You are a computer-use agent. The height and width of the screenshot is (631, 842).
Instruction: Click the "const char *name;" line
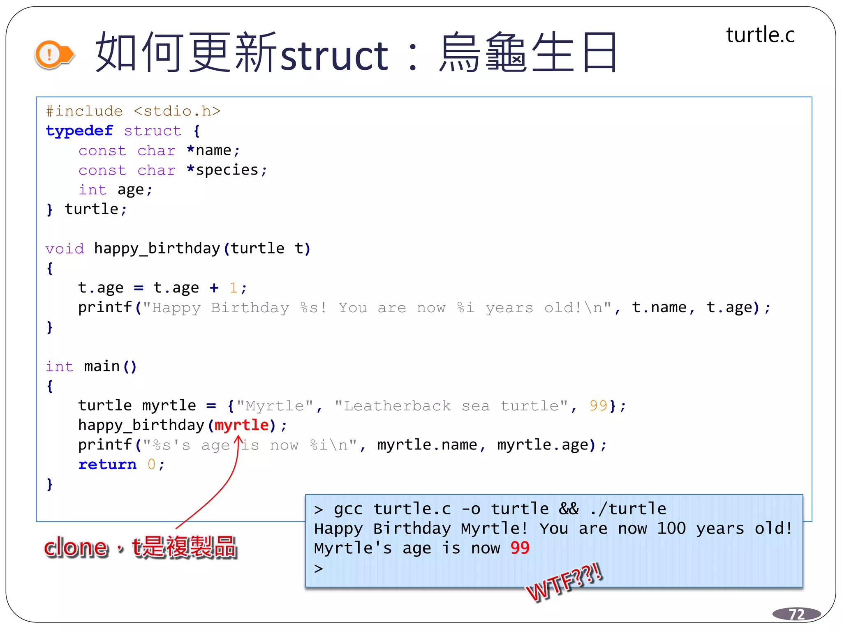click(159, 150)
